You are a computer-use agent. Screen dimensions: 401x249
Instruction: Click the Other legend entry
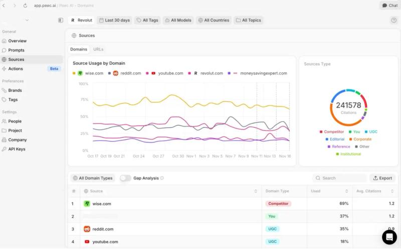pos(362,147)
